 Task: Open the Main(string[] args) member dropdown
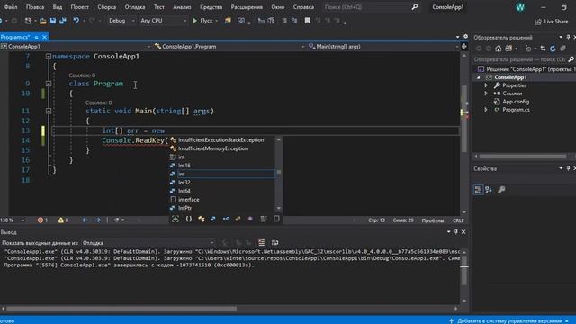pyautogui.click(x=383, y=47)
